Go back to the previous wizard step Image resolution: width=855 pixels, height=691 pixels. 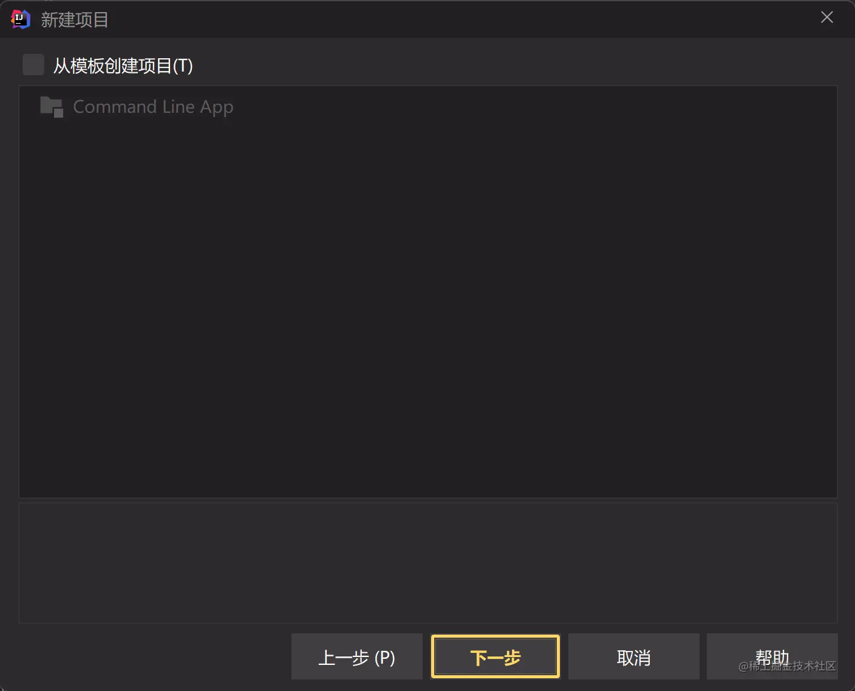(x=357, y=656)
